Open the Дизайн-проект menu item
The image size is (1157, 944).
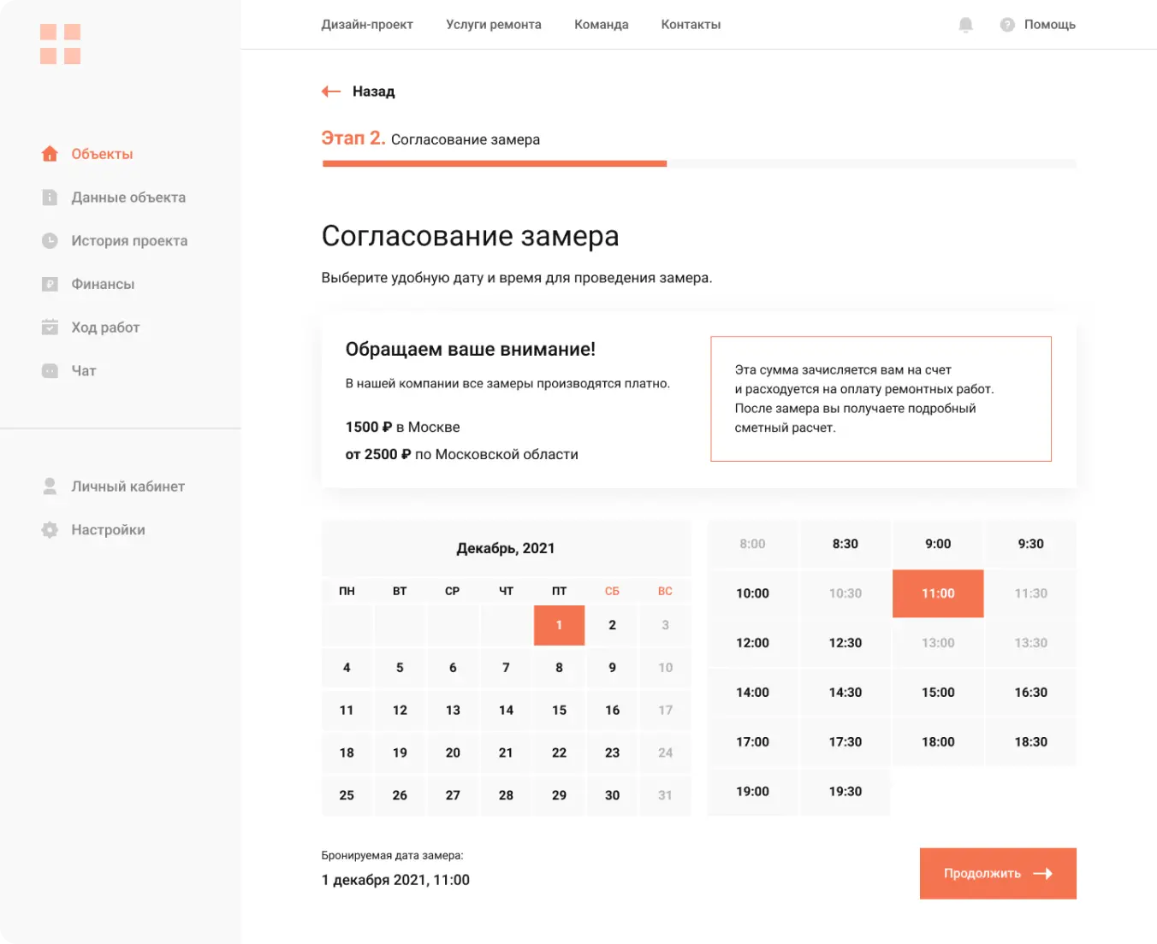(367, 25)
